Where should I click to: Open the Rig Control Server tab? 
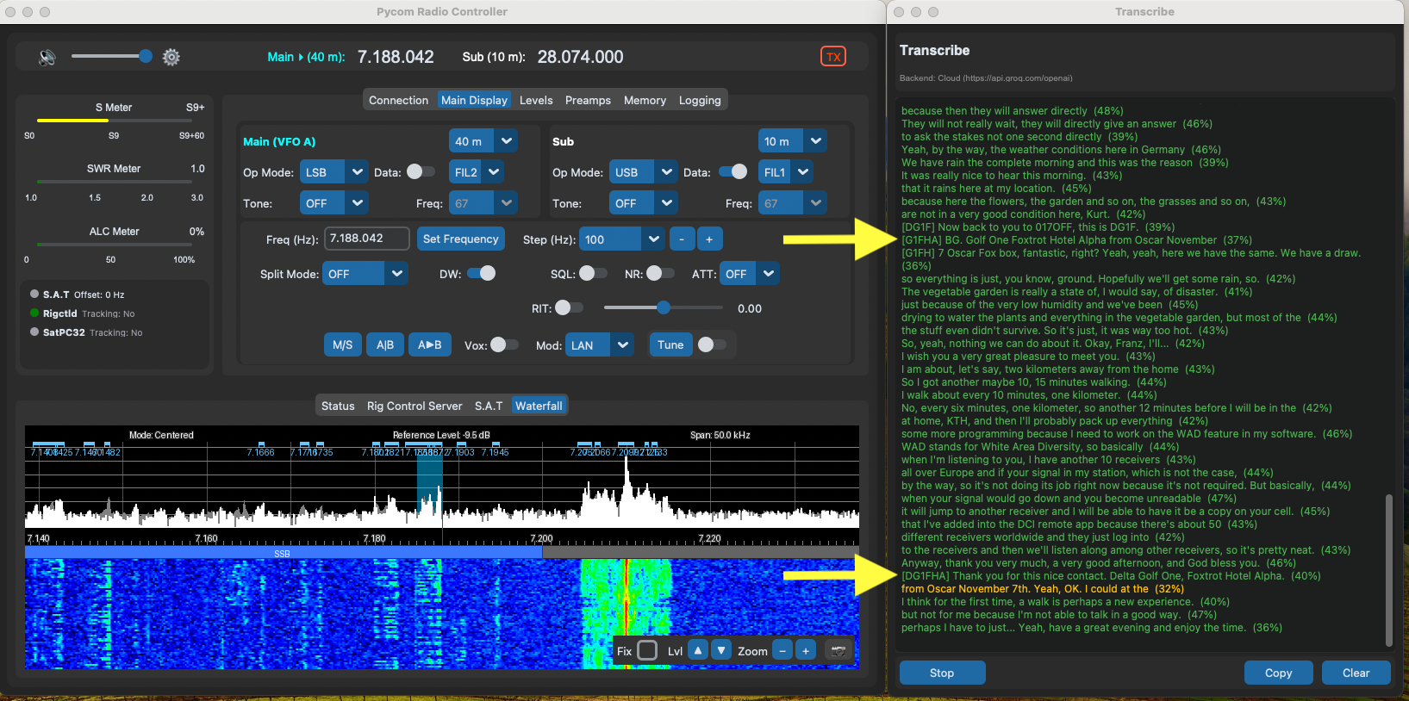[415, 406]
